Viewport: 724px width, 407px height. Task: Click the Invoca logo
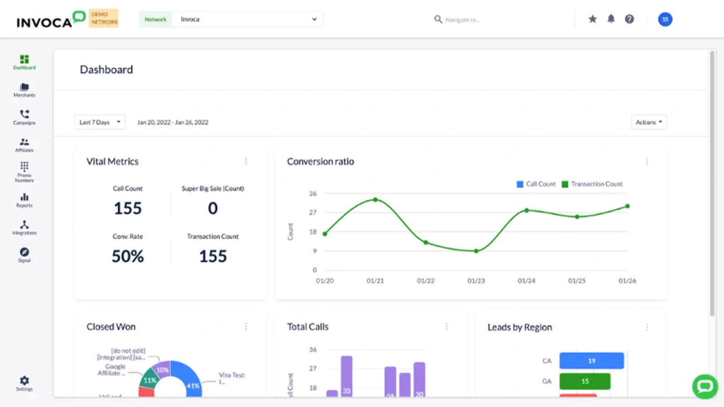(51, 19)
